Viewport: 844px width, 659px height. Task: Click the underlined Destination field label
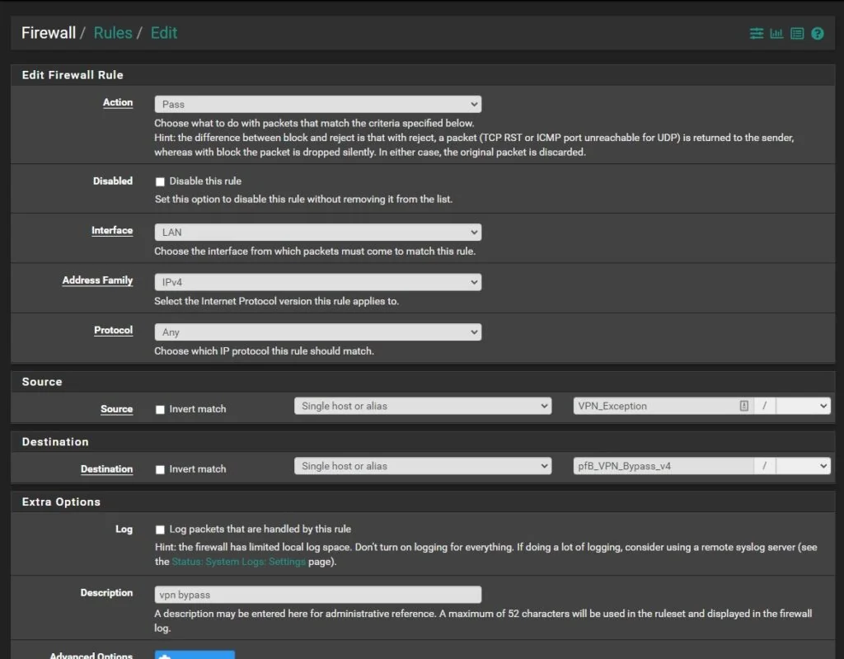tap(106, 468)
